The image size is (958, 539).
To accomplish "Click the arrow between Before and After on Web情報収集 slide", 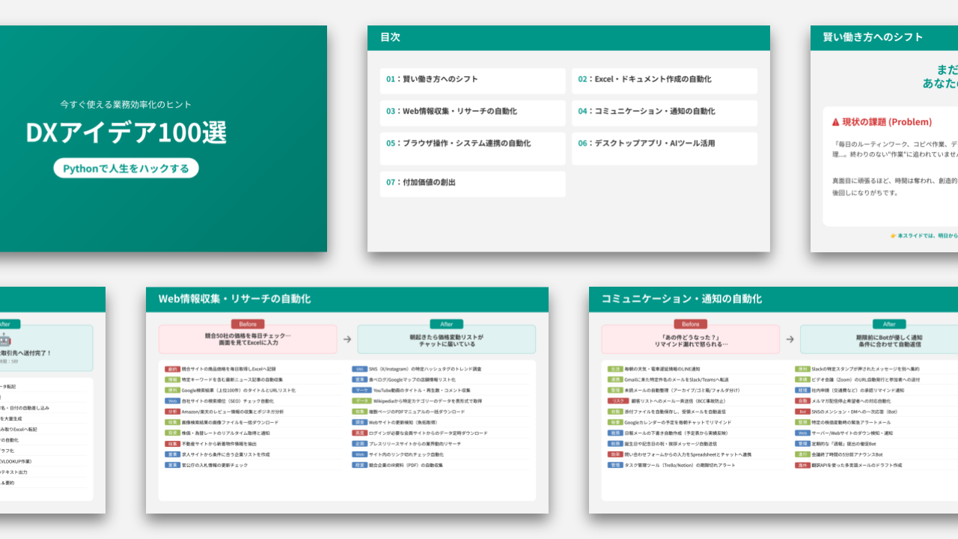I will pos(347,339).
